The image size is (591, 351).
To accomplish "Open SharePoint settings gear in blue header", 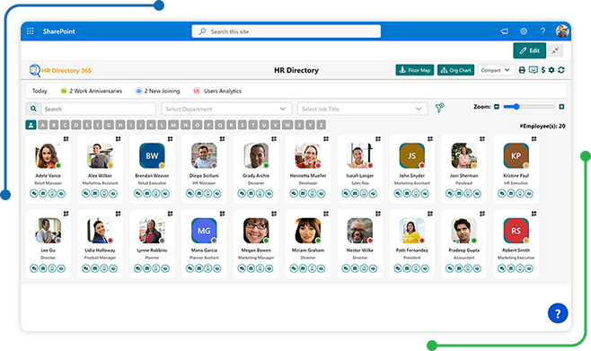I will click(x=524, y=31).
